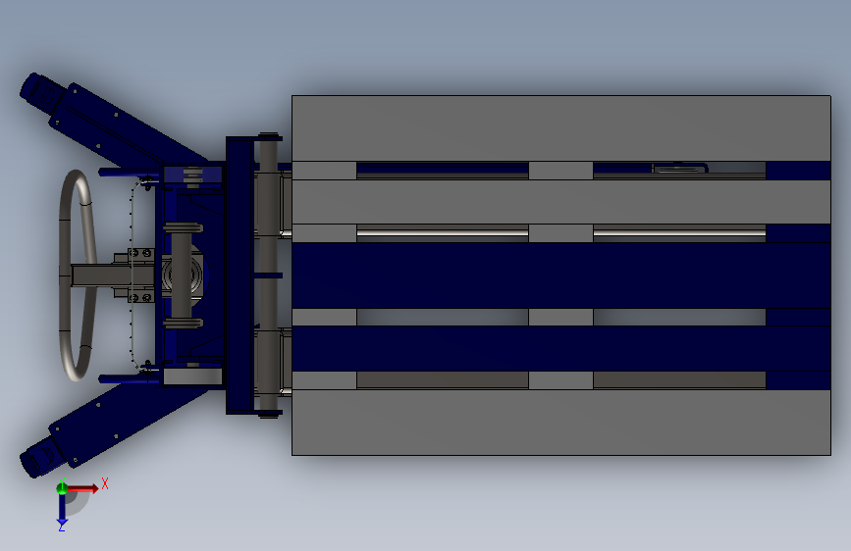Image resolution: width=851 pixels, height=551 pixels.
Task: Select the right white rod in the pallet slot
Action: click(679, 233)
